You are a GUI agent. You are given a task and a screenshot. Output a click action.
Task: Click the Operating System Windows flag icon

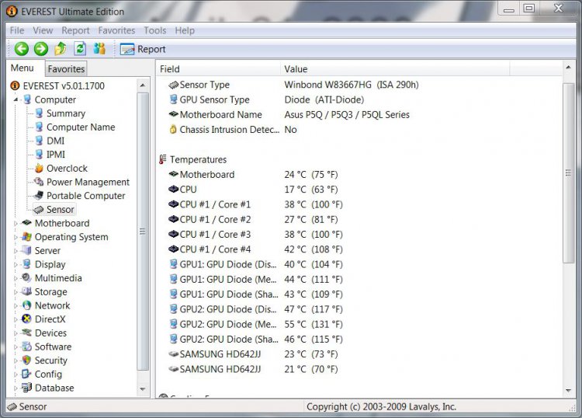click(26, 237)
